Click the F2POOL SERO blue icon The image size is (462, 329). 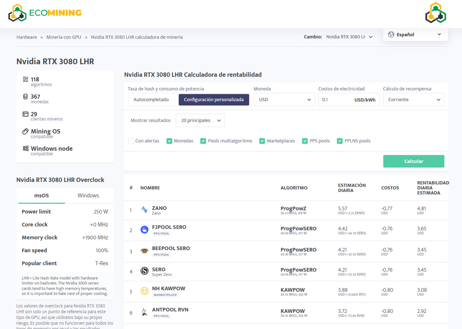pos(145,230)
